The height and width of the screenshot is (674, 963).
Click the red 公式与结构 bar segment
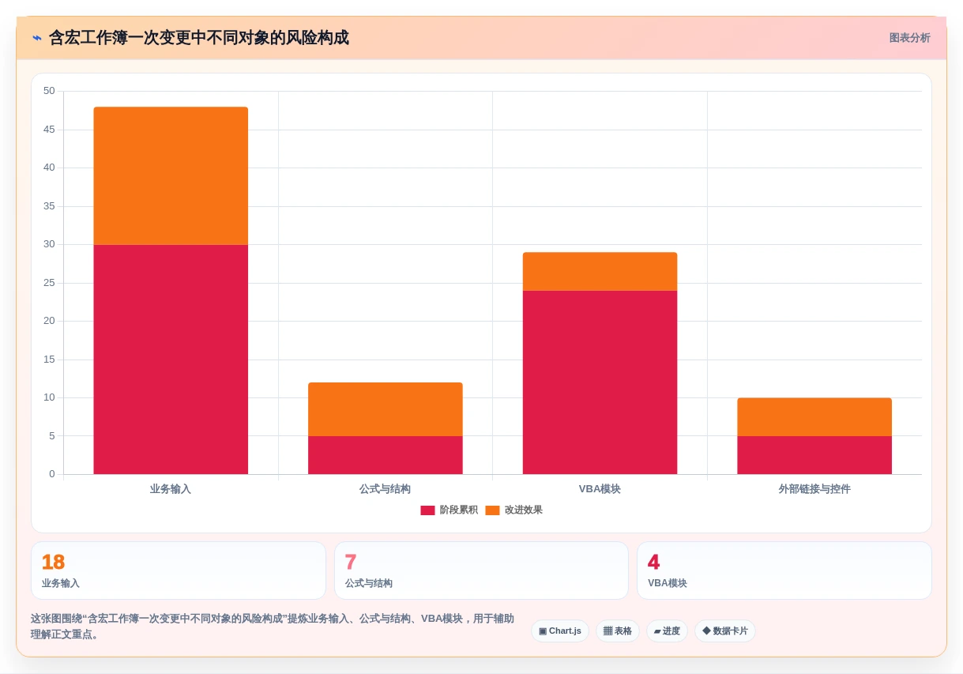click(386, 455)
